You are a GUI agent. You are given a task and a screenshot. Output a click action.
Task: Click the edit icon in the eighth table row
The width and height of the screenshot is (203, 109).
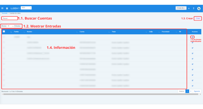(192, 75)
